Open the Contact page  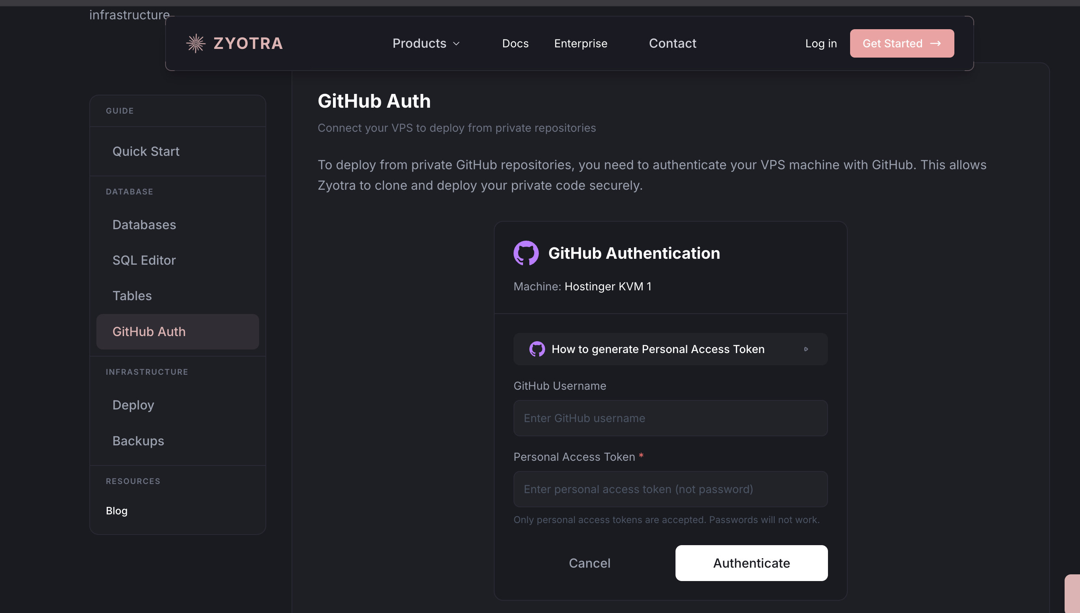[672, 43]
